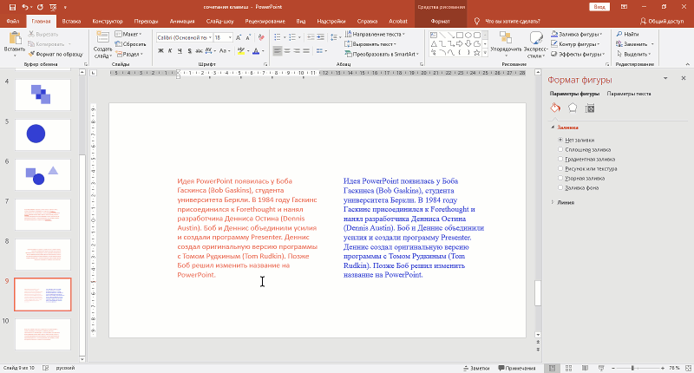This screenshot has width=694, height=373.
Task: Open the File (Файл) tab
Action: tap(13, 21)
